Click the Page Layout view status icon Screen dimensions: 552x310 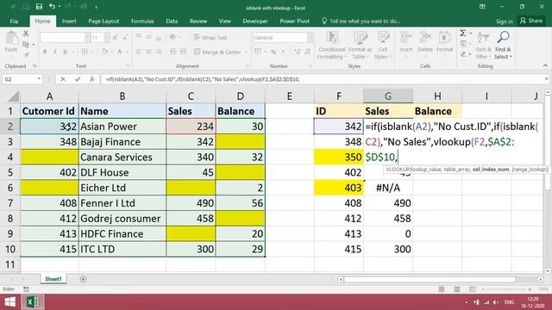[x=457, y=289]
